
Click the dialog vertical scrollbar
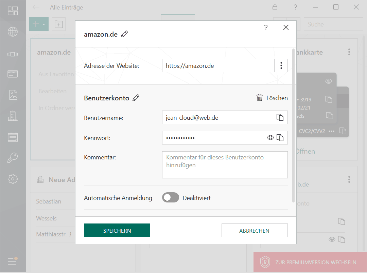(x=293, y=125)
